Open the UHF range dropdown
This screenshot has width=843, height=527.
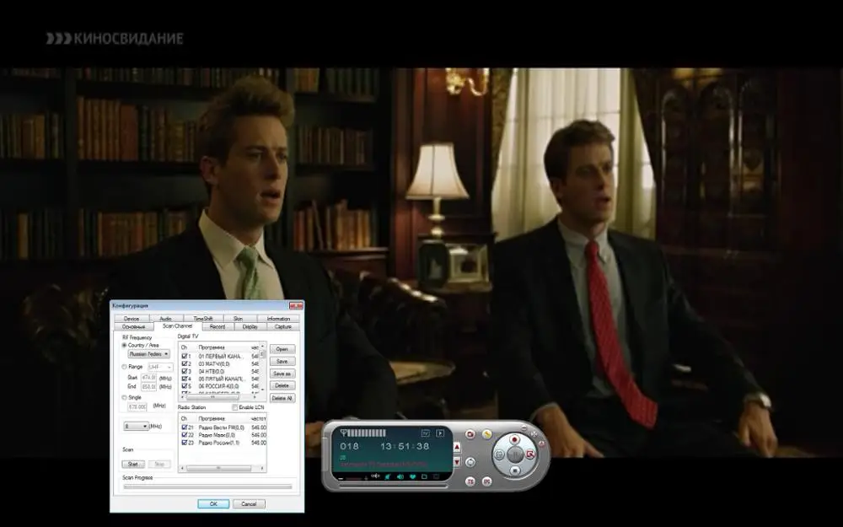(161, 367)
